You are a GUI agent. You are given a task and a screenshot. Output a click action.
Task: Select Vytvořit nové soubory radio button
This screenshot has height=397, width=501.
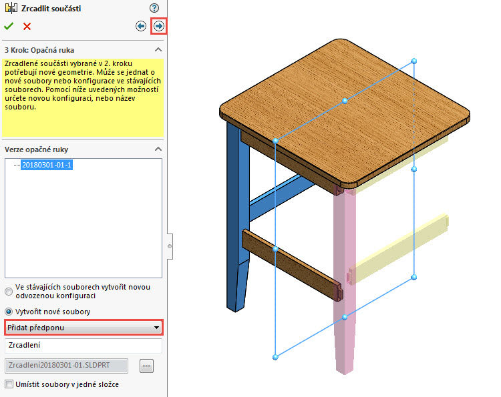point(9,312)
